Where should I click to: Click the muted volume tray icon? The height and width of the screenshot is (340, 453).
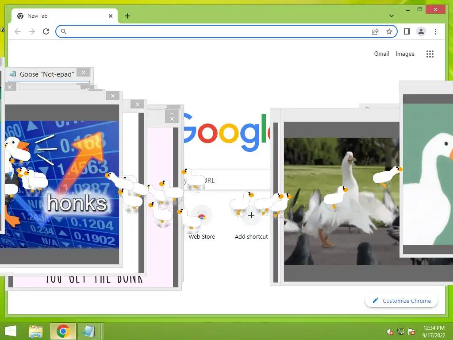coord(390,332)
